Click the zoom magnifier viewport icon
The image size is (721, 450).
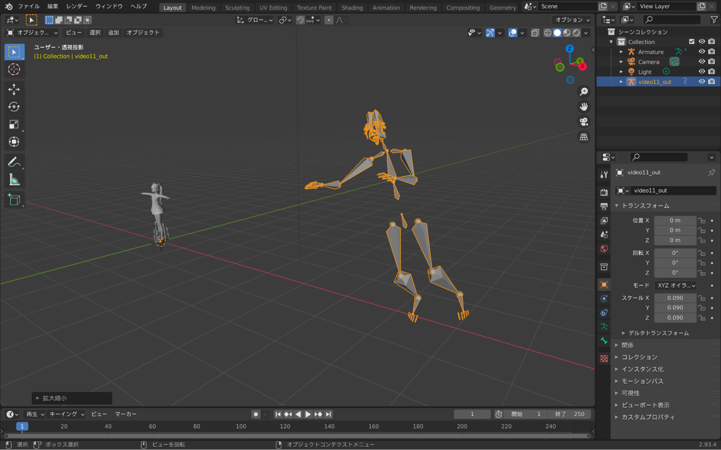pyautogui.click(x=584, y=92)
